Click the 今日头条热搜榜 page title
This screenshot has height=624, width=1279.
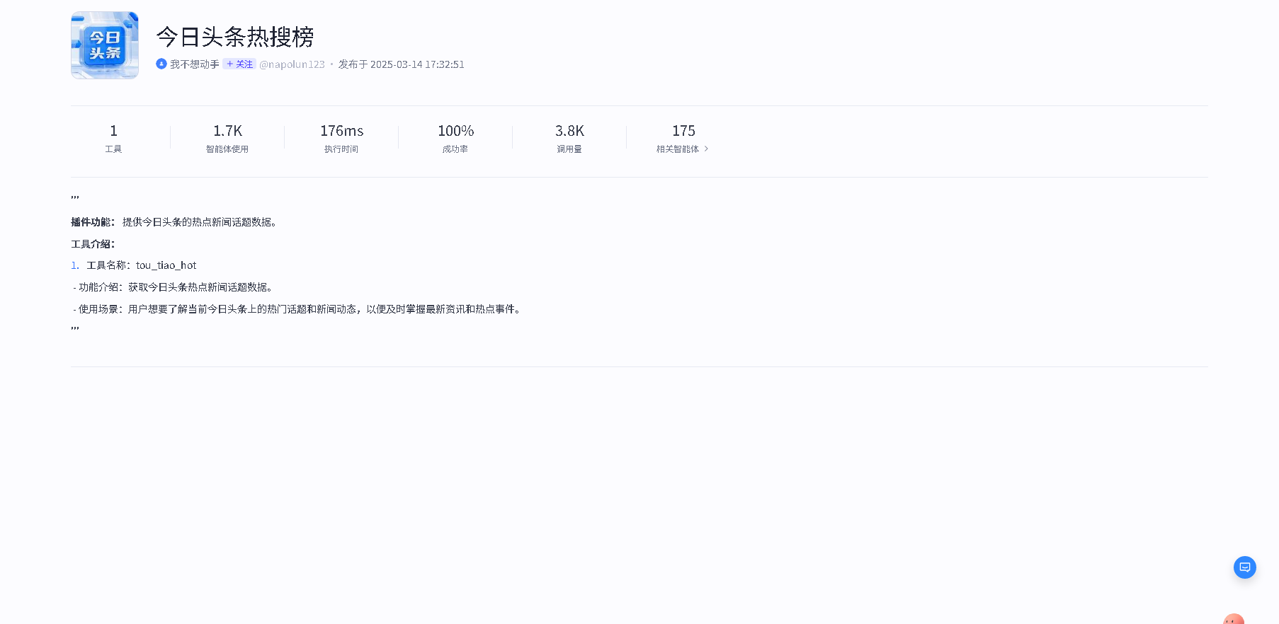235,37
